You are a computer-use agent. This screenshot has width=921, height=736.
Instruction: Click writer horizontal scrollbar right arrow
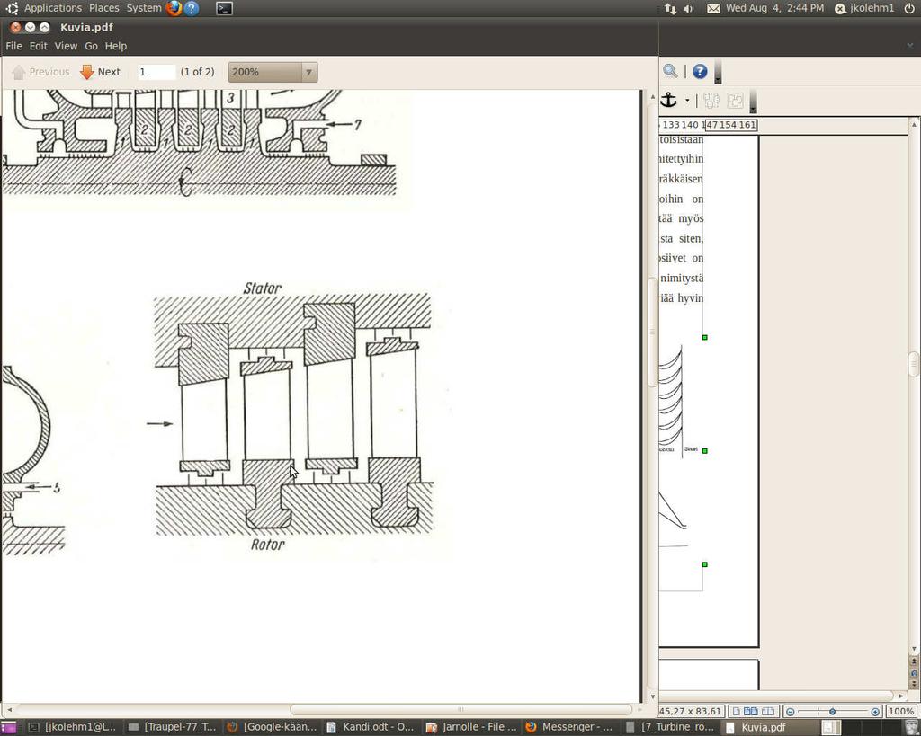coord(901,696)
